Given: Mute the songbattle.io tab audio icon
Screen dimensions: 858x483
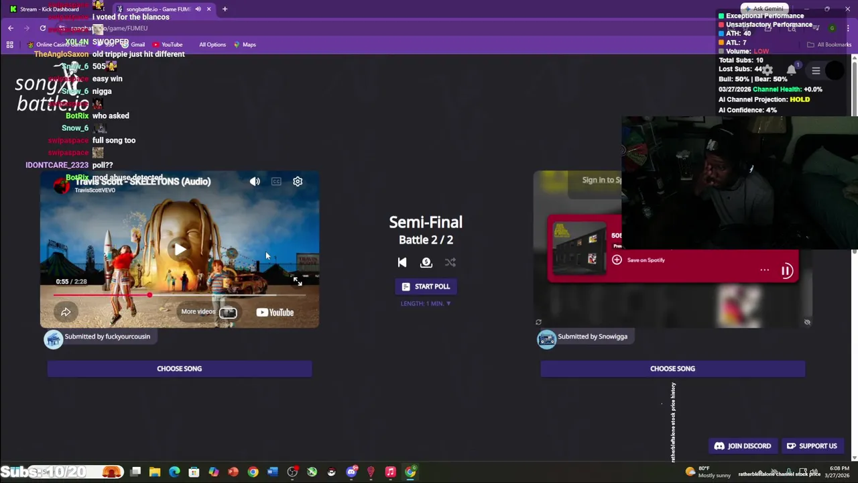Looking at the screenshot, I should (x=198, y=9).
